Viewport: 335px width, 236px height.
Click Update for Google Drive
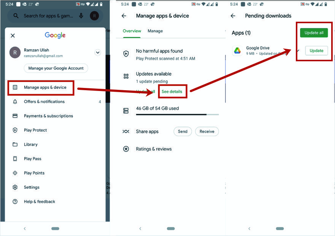[x=316, y=51]
